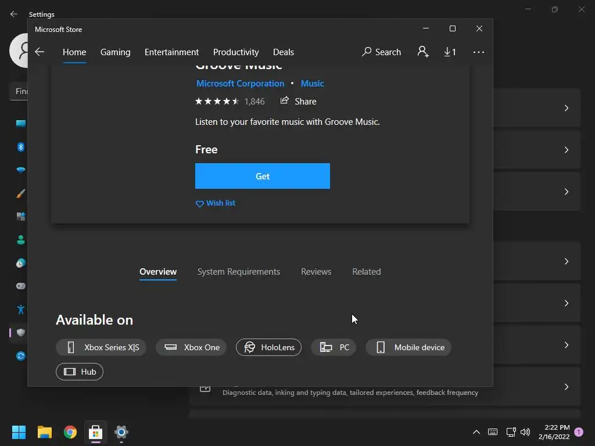The width and height of the screenshot is (595, 446).
Task: Go back in Microsoft Store
Action: coord(40,52)
